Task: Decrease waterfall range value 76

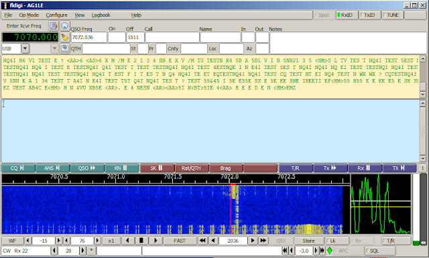Action: 66,241
